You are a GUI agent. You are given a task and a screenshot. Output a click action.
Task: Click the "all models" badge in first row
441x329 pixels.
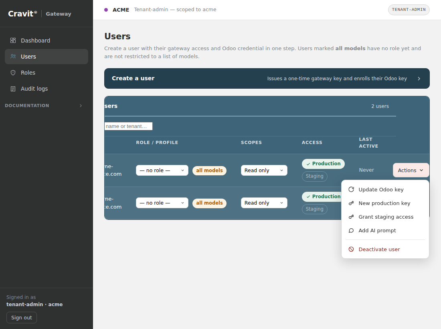[x=209, y=171]
